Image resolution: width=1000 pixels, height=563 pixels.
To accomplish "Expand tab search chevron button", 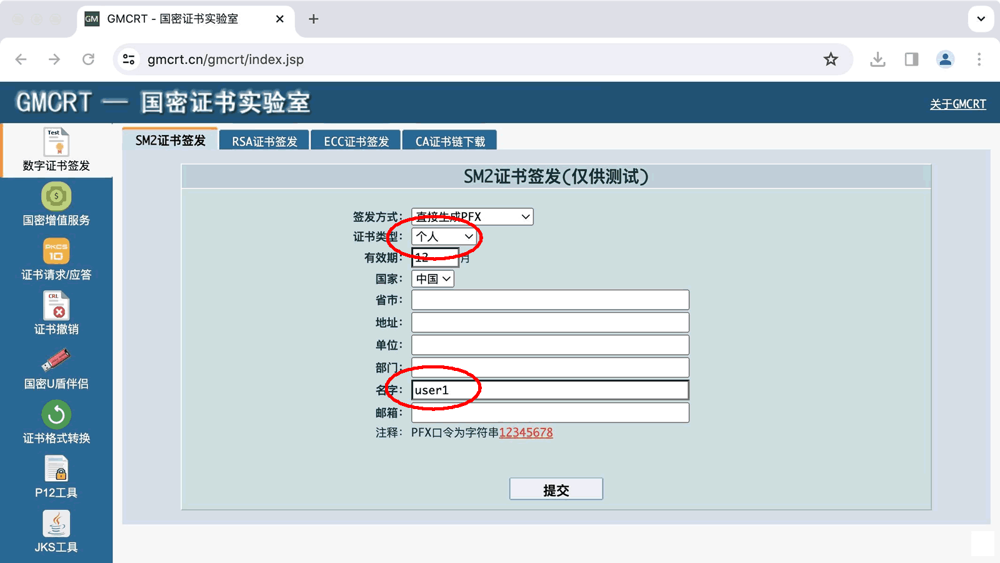I will 981,19.
